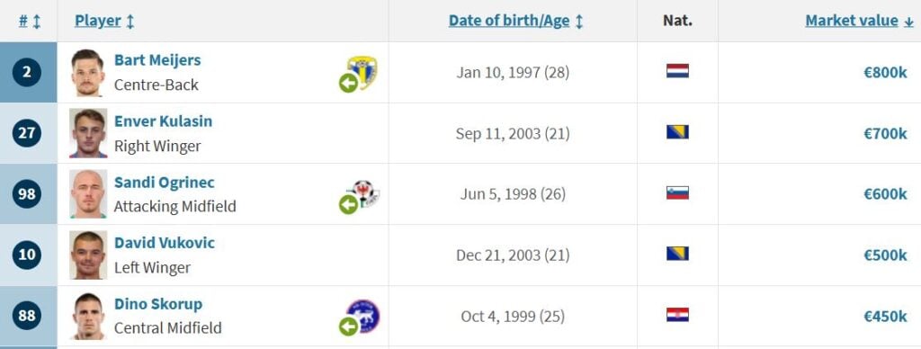Click the Croatia flag in Dino Skorup row
Viewport: 921px width, 349px height.
tap(677, 315)
